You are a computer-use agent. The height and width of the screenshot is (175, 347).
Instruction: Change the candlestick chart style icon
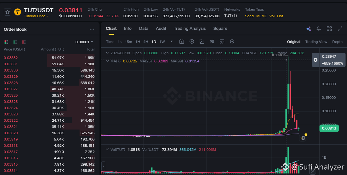[212, 41]
